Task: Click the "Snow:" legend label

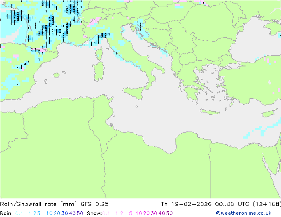Action: (94, 213)
